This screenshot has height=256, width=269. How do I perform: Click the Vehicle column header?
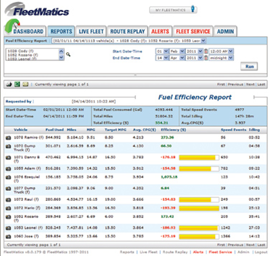21,130
